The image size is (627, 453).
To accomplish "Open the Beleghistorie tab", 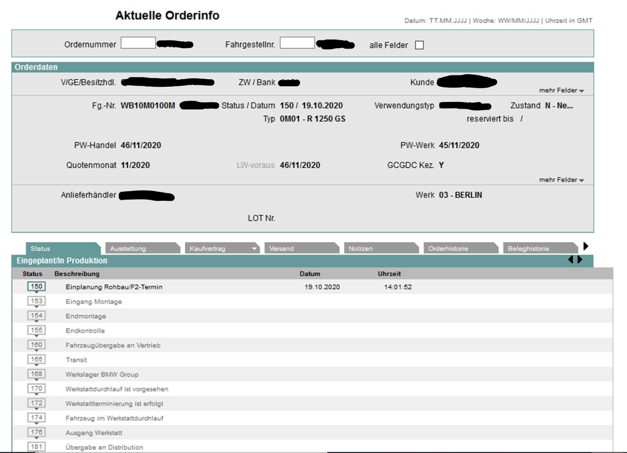I will point(539,249).
